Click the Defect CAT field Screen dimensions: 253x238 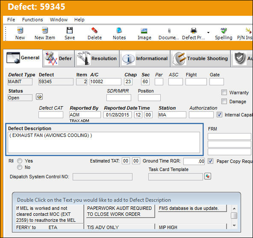(51, 115)
